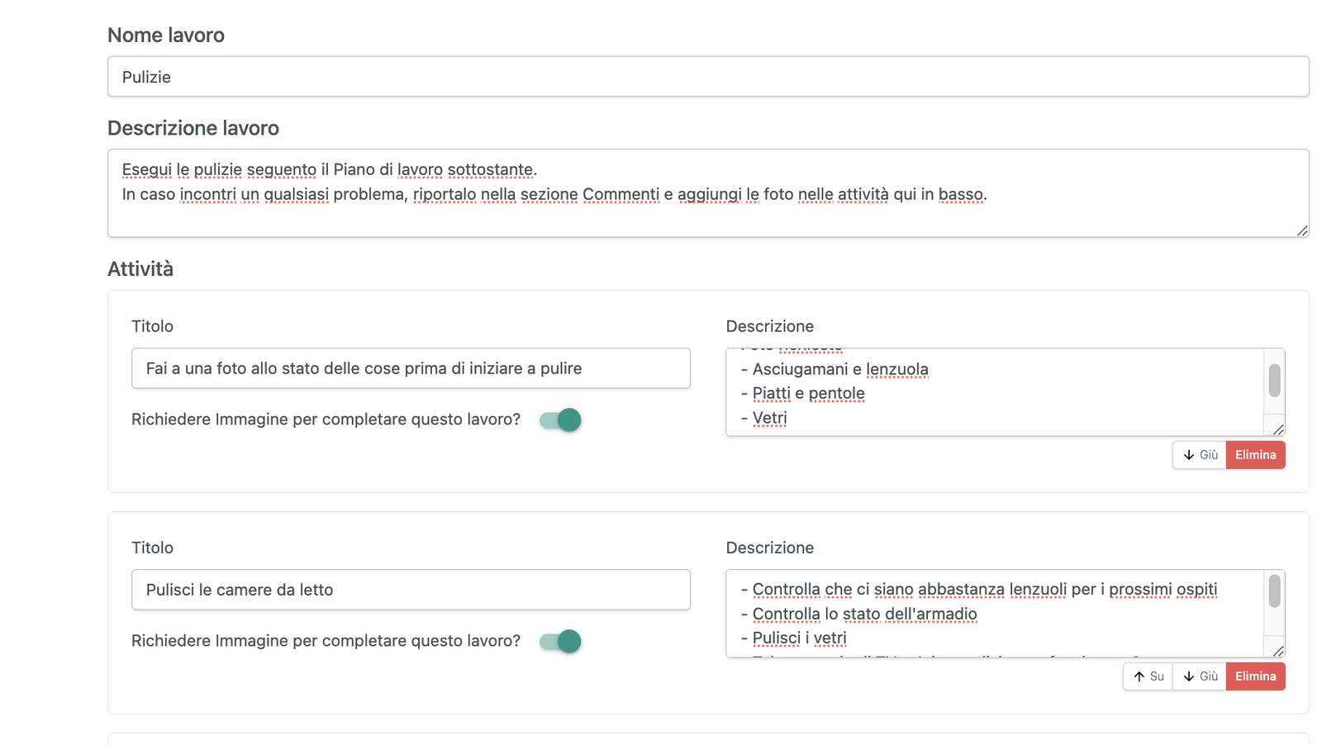1322x745 pixels.
Task: Delete the 'Pulisci le camere da letto' activity
Action: (1255, 676)
